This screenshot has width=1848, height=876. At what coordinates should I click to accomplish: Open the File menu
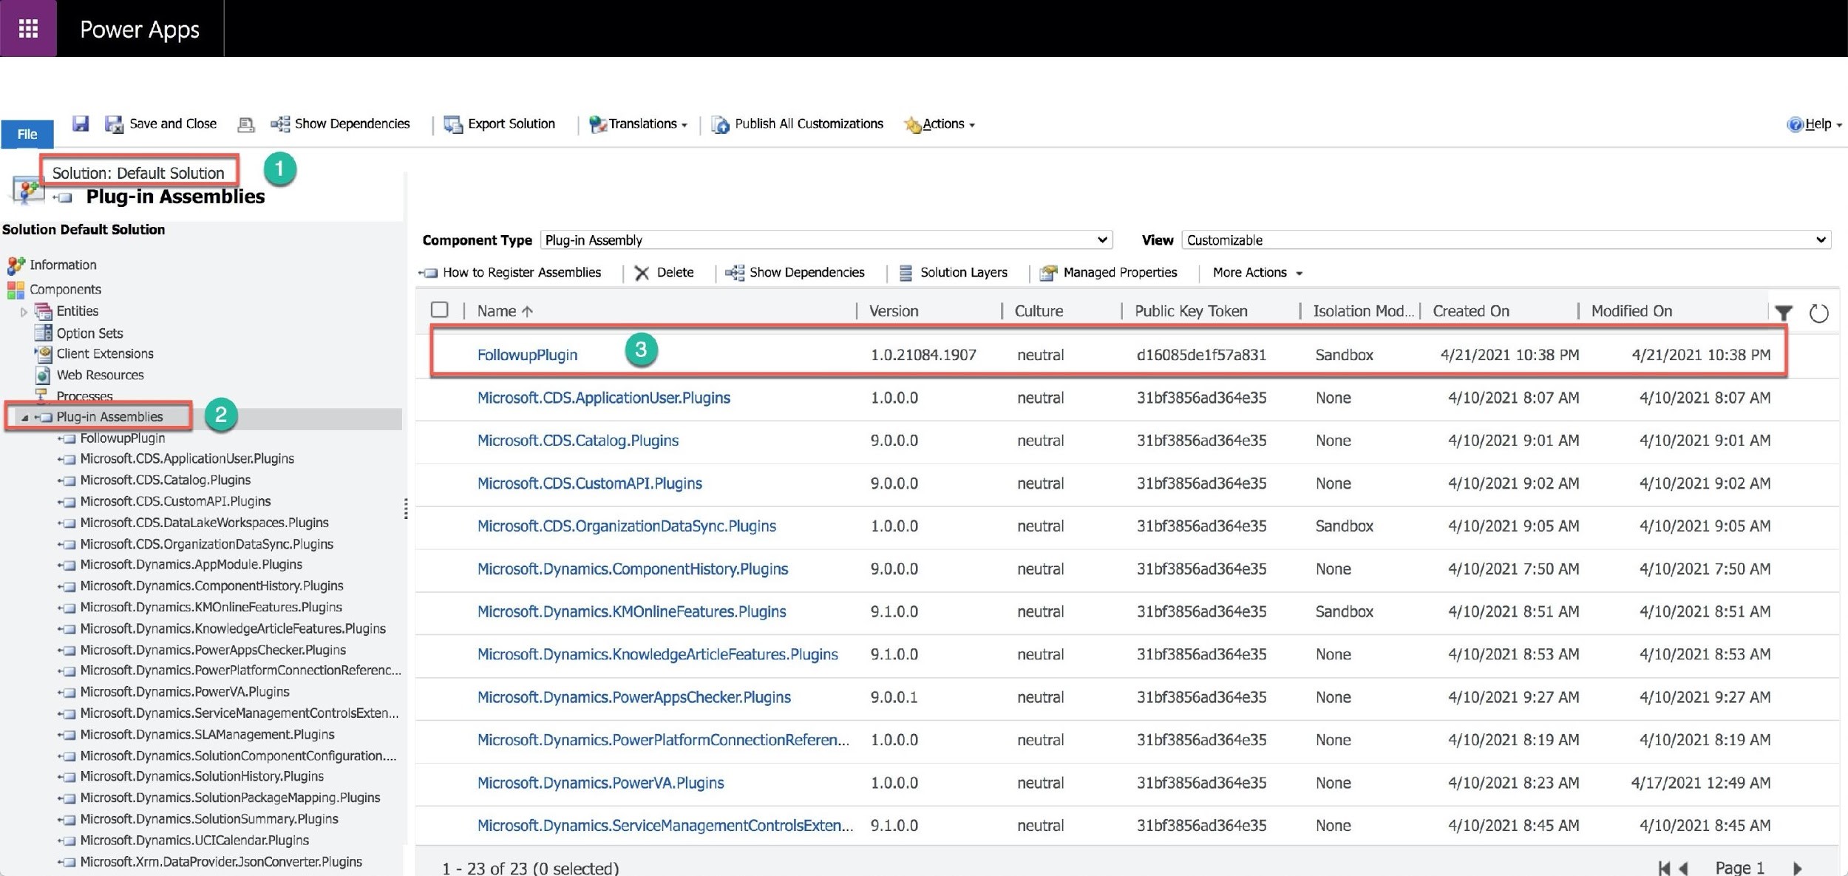(27, 134)
